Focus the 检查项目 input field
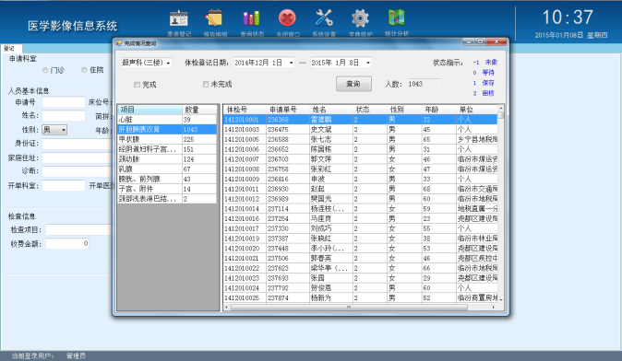 (x=79, y=229)
